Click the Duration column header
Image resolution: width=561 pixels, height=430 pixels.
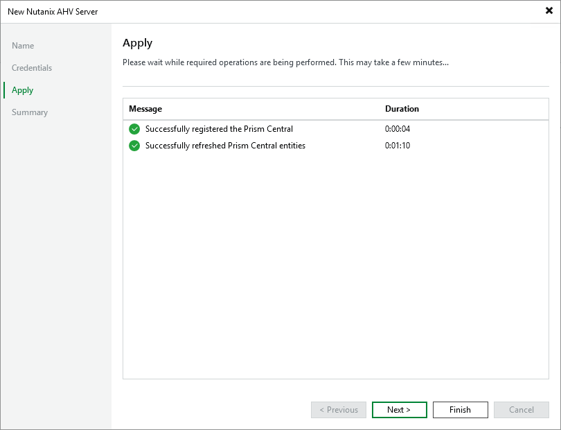[402, 109]
